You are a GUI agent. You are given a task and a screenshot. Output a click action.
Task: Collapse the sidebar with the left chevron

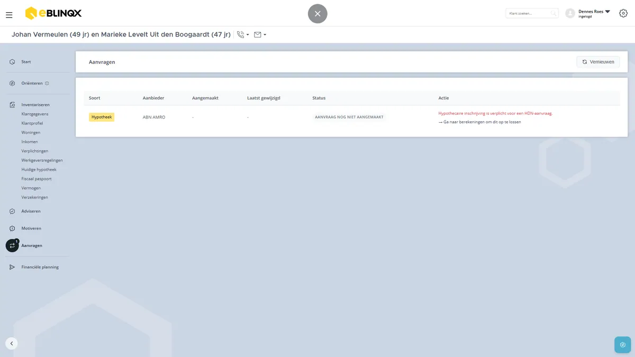pyautogui.click(x=12, y=343)
